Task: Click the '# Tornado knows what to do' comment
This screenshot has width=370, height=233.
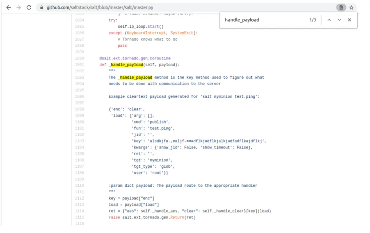Action: (x=148, y=39)
